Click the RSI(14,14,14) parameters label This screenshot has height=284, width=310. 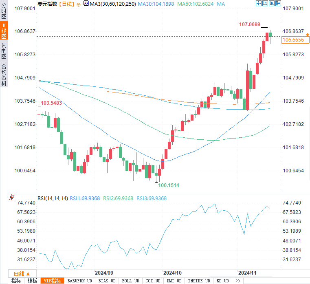point(53,198)
